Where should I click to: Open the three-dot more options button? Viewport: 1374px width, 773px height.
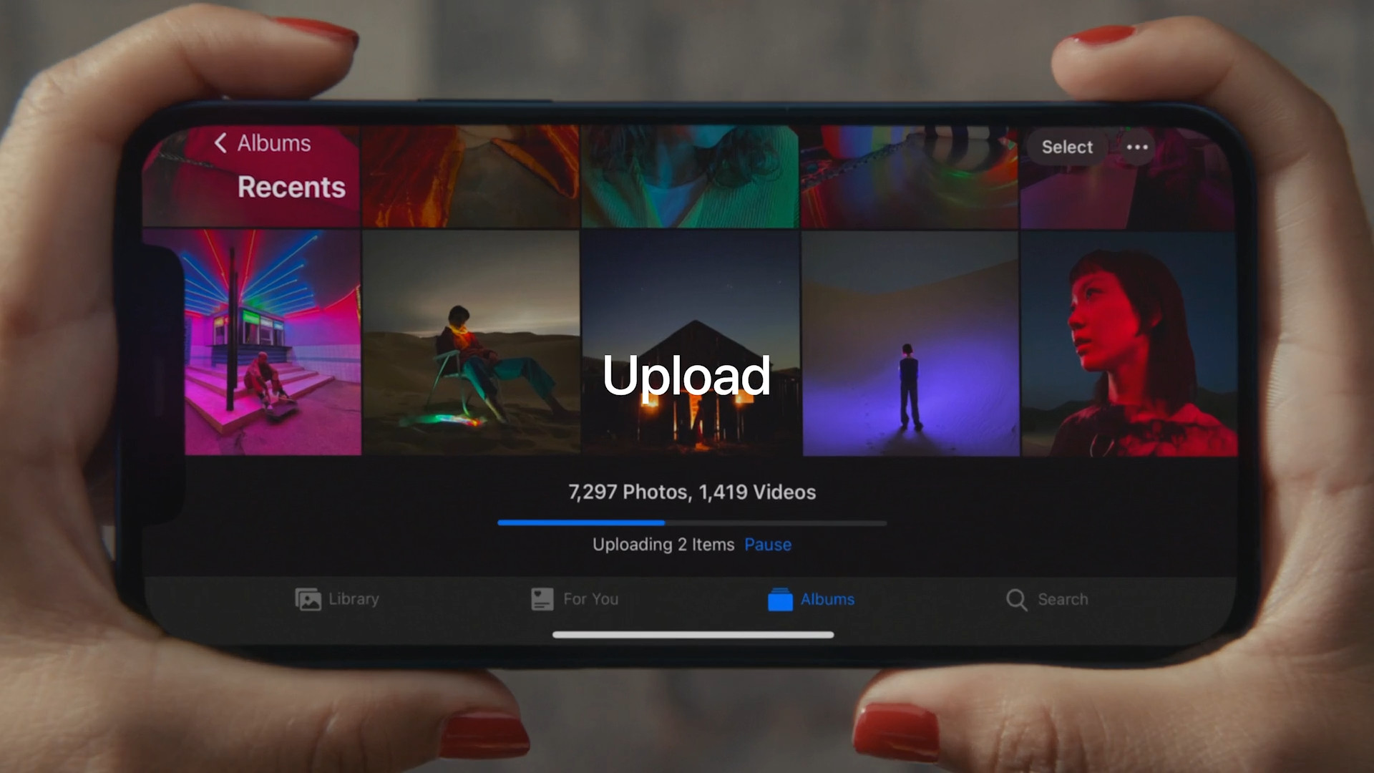click(1137, 147)
